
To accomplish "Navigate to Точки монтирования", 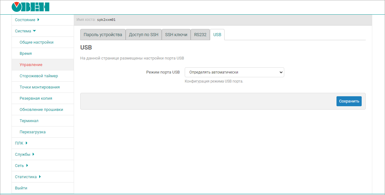I will 39,87.
